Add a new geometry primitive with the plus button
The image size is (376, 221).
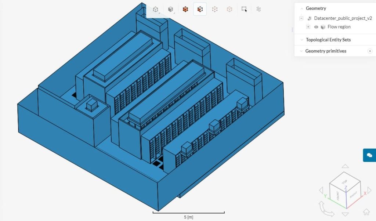coord(370,51)
